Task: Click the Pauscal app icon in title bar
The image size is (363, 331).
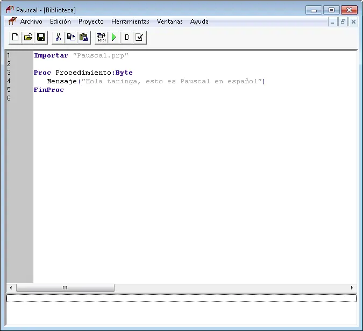Action: pos(10,10)
